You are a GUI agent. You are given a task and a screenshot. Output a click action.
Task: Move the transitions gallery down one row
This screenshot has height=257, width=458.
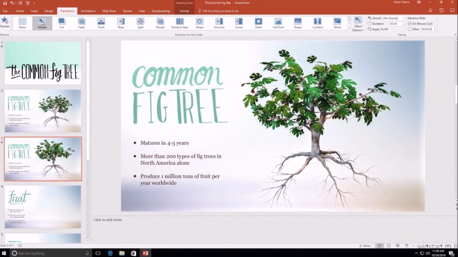point(349,23)
